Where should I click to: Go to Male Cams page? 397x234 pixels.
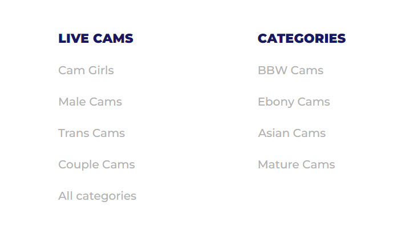90,102
